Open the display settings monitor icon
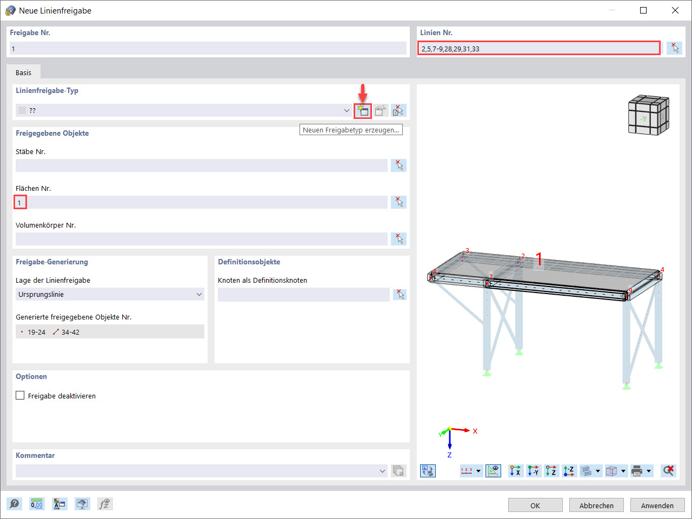The image size is (692, 519). click(x=82, y=504)
